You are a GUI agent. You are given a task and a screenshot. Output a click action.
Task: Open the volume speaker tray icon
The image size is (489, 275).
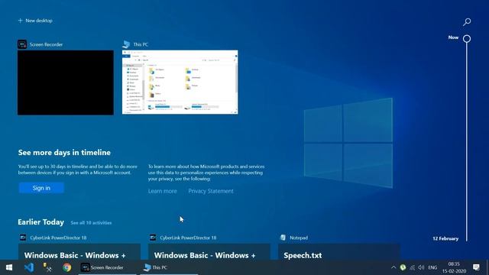tap(421, 267)
